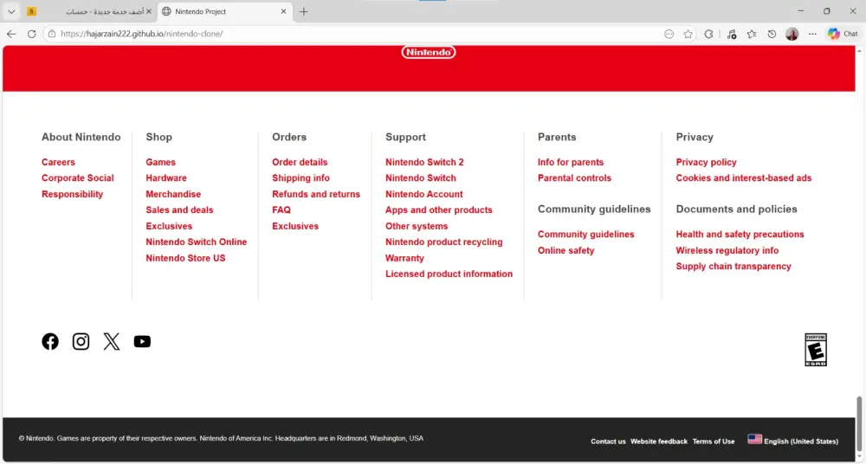Click the page vertical scrollbar thumb
The image size is (866, 464).
(859, 423)
